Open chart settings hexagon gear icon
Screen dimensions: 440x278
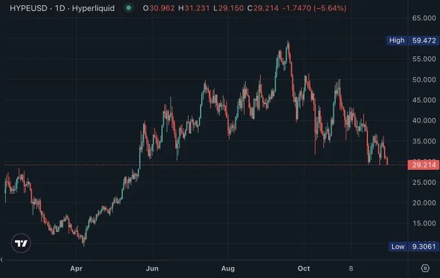[x=425, y=268]
